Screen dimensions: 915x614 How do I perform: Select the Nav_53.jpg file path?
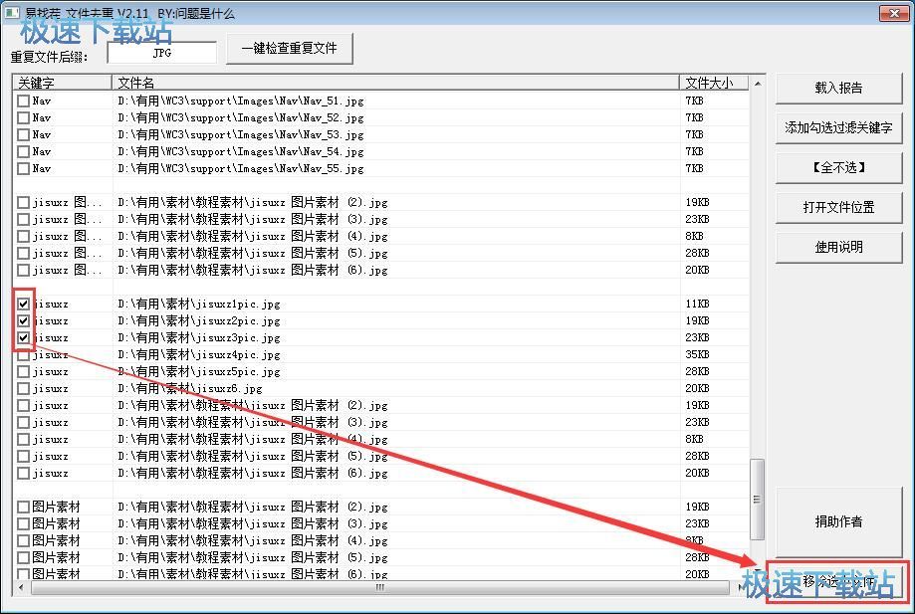pos(240,134)
